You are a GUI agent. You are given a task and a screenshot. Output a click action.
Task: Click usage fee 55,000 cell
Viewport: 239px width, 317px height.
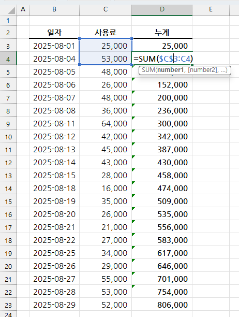point(106,279)
